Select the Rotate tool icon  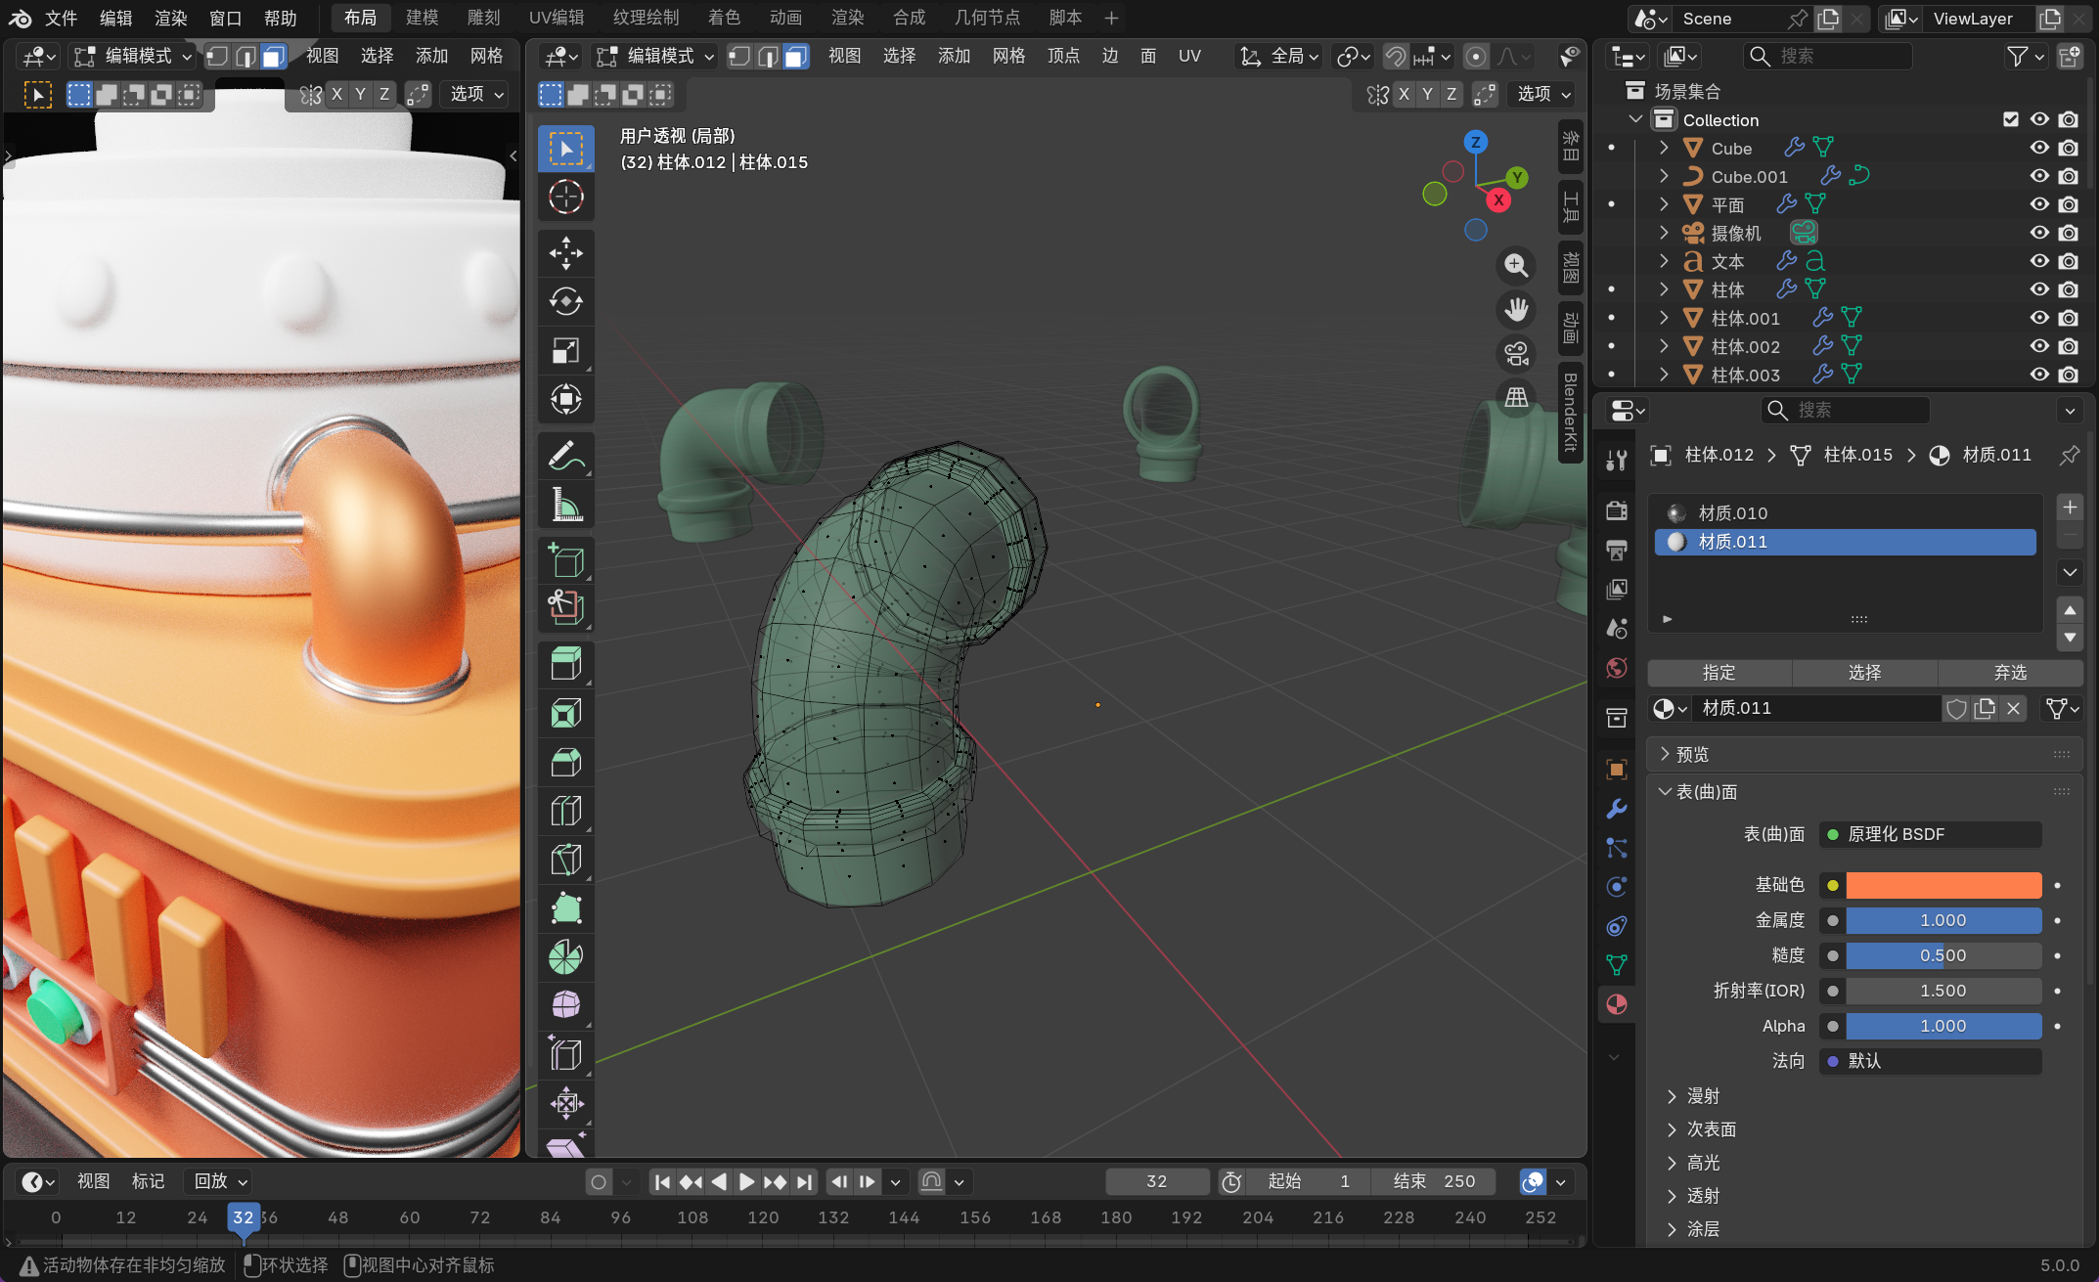coord(565,301)
